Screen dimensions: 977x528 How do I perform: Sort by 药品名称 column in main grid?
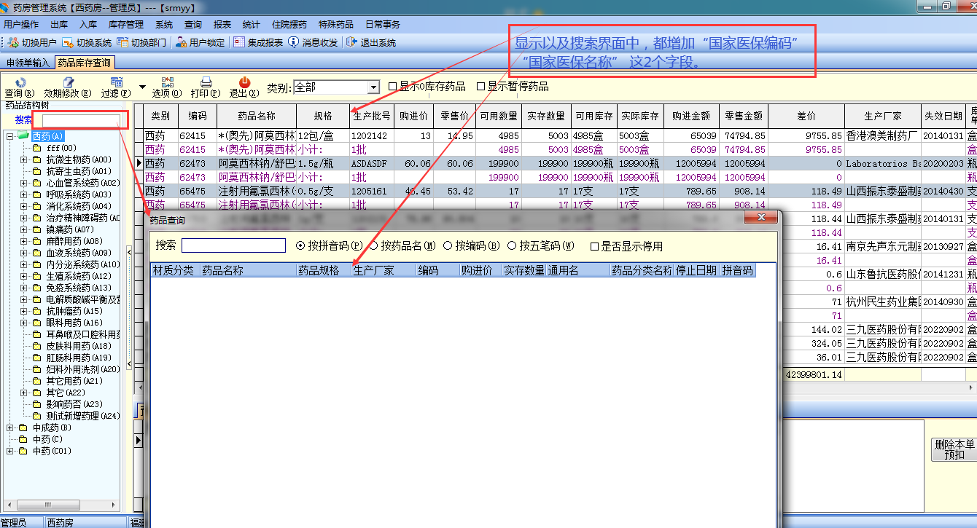pos(257,116)
